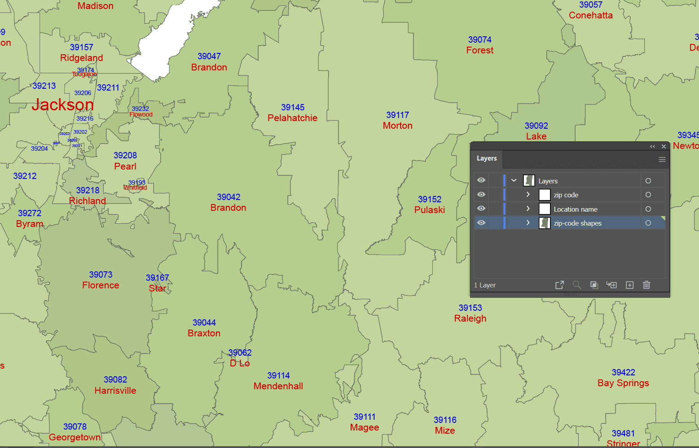This screenshot has height=448, width=699.
Task: Make or release clipping mask icon
Action: (594, 285)
